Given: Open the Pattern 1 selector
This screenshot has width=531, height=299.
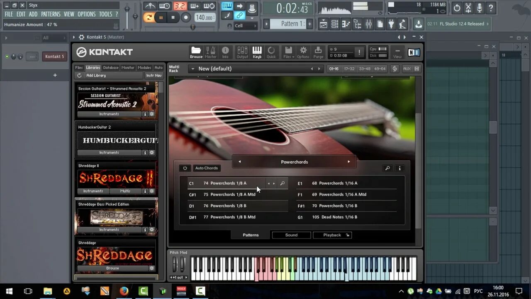Looking at the screenshot, I should [x=288, y=24].
